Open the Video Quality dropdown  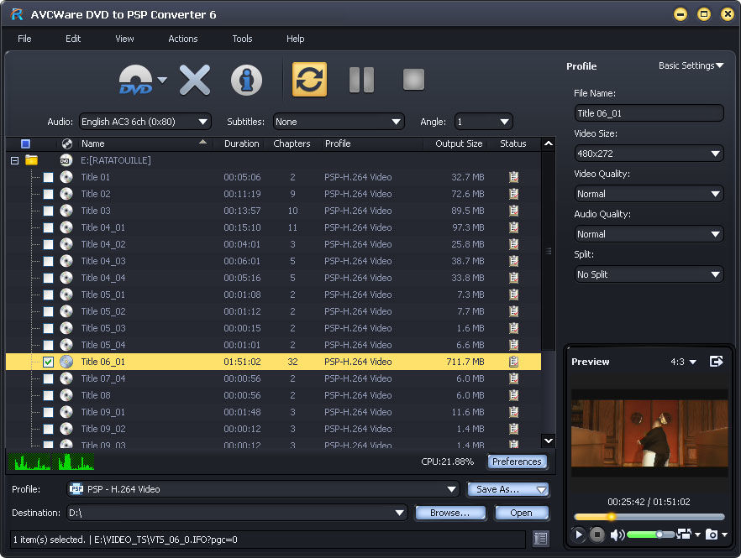coord(649,194)
